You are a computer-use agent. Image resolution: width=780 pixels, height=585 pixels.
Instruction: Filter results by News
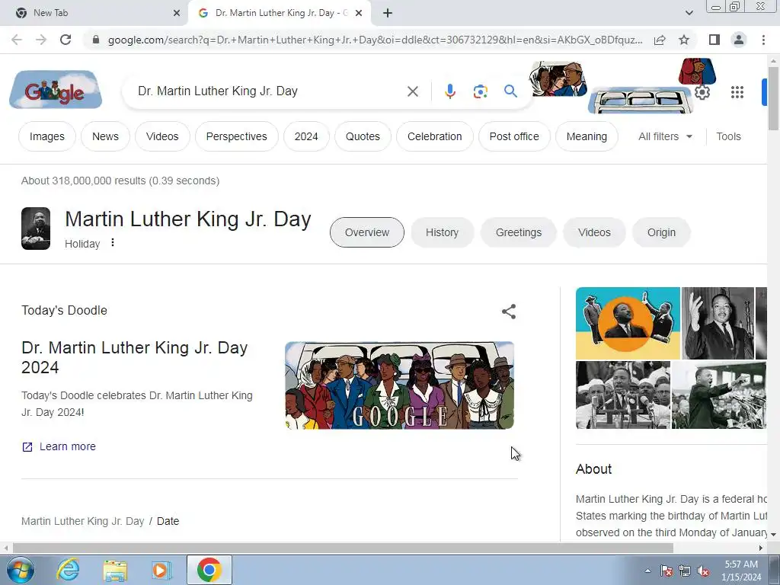[105, 136]
